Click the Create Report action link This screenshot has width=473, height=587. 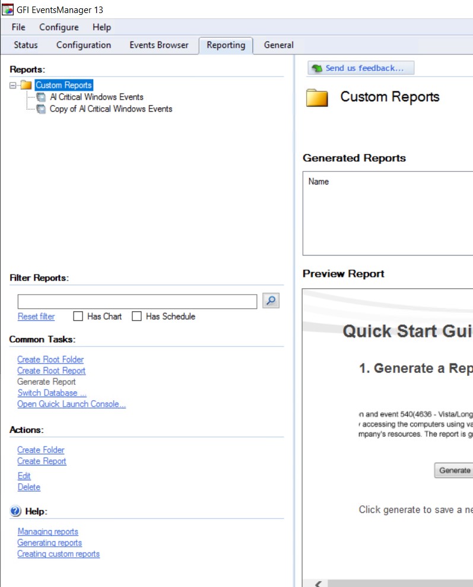click(42, 461)
